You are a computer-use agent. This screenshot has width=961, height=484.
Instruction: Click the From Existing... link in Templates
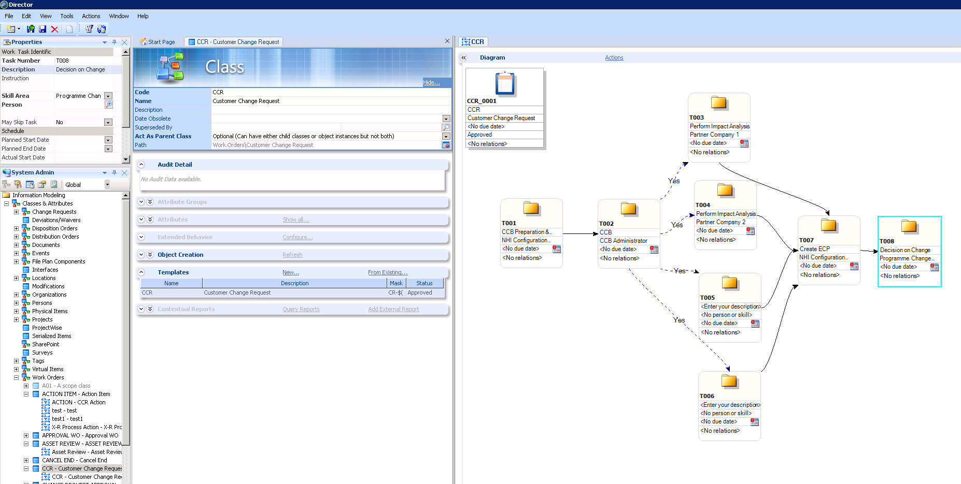[x=387, y=272]
